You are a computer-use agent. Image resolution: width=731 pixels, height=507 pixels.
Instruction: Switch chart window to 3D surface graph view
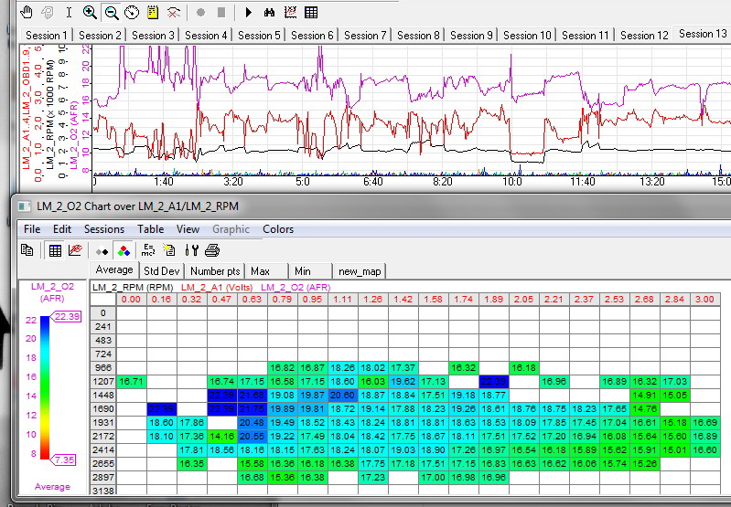click(x=75, y=250)
